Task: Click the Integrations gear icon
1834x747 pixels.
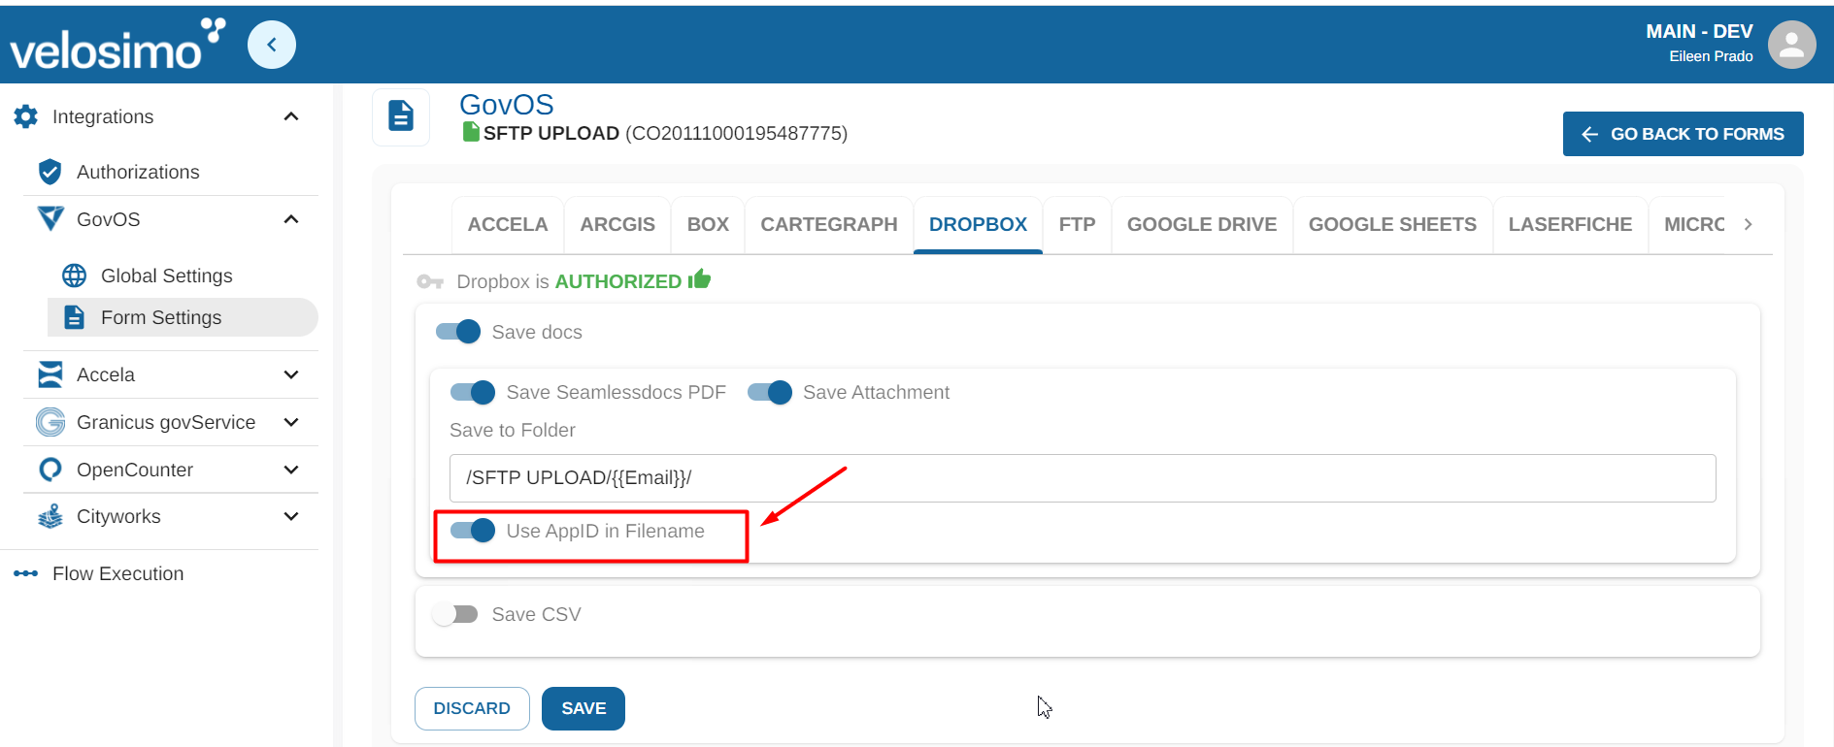Action: [x=26, y=116]
